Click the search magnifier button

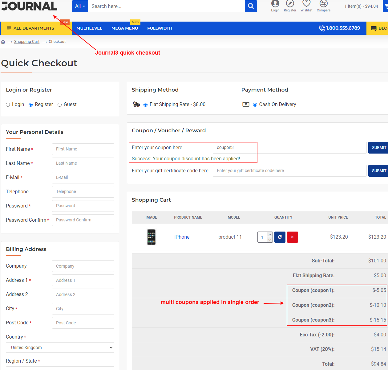pos(251,6)
